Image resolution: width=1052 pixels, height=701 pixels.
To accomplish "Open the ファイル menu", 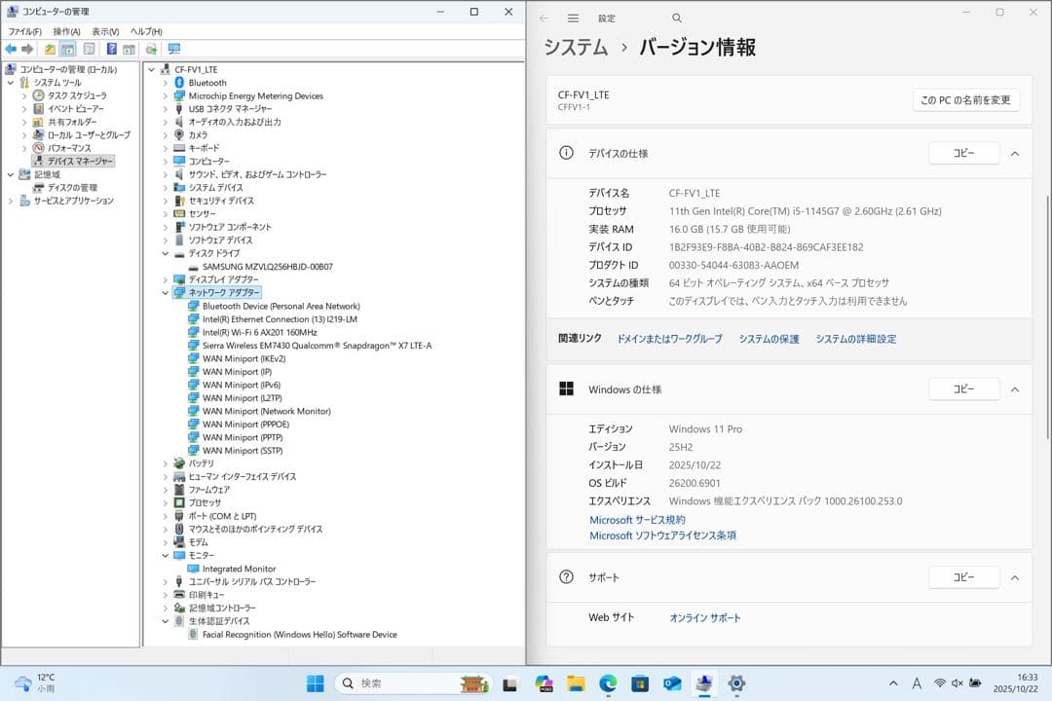I will (x=23, y=30).
